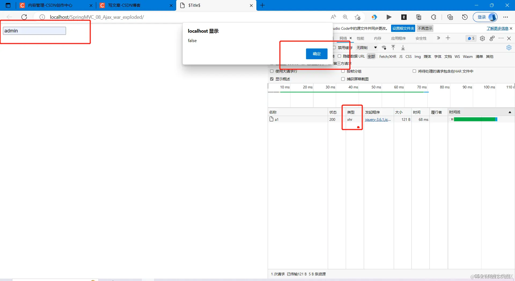
Task: Select the 全部 request filter
Action: coord(371,57)
